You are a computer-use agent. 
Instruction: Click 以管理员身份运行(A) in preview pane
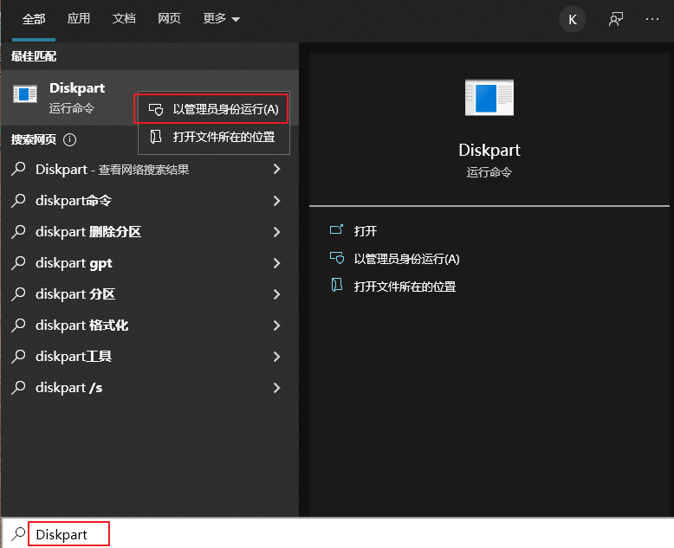pos(406,259)
